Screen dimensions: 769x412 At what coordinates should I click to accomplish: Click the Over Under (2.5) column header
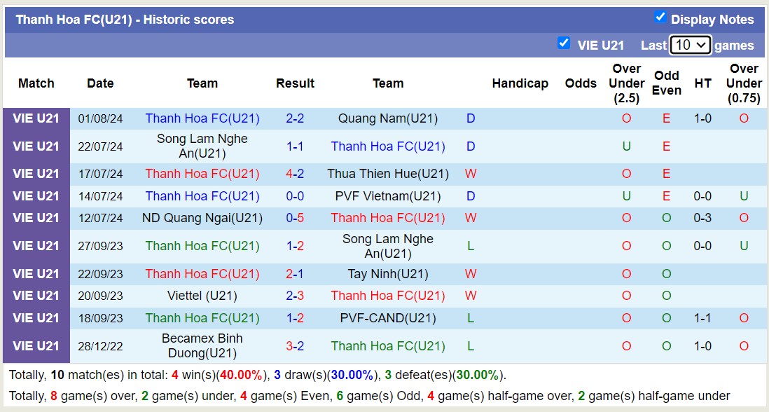click(x=626, y=83)
